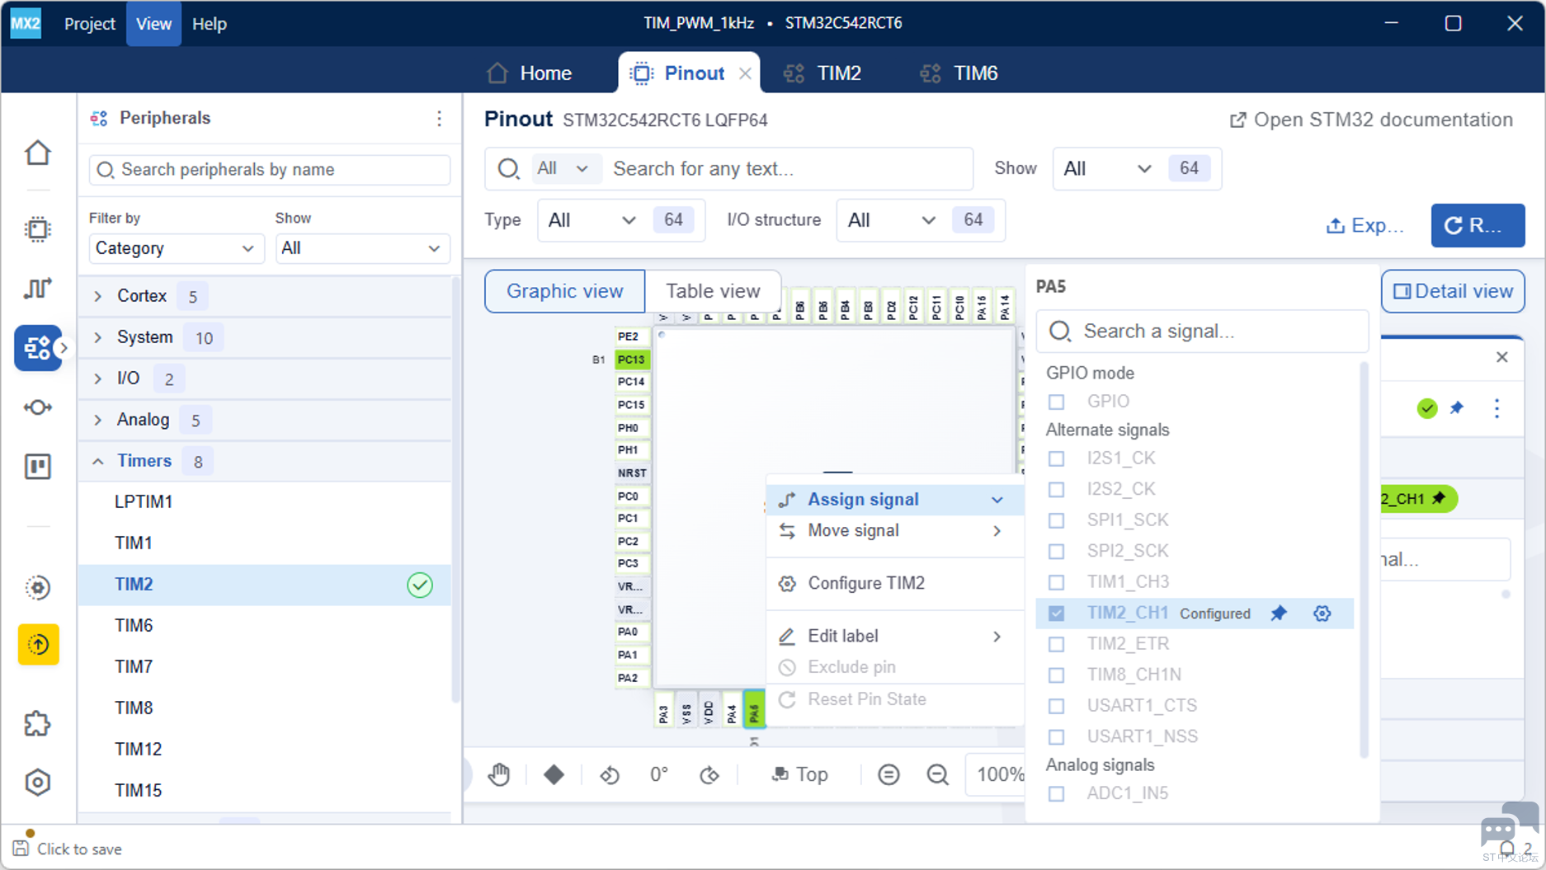Click the diamond reset view icon
The height and width of the screenshot is (870, 1546).
click(x=554, y=774)
